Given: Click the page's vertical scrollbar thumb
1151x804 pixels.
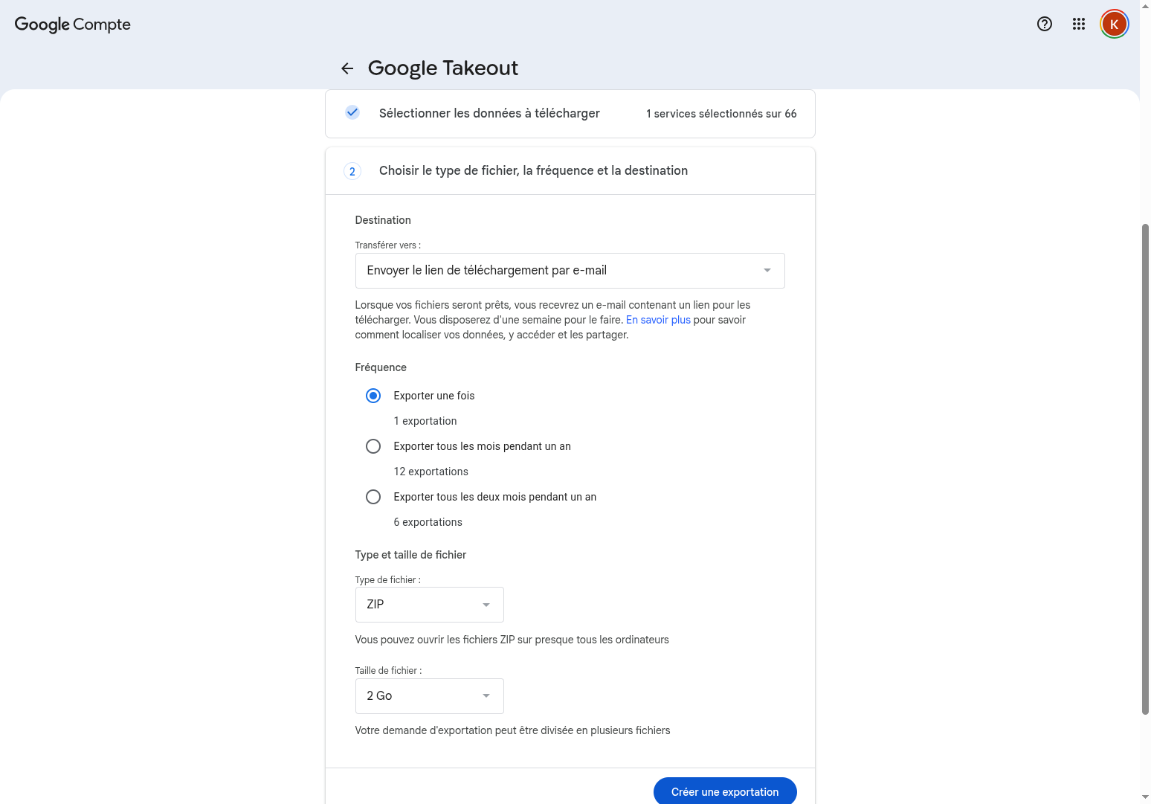Looking at the screenshot, I should 1145,469.
